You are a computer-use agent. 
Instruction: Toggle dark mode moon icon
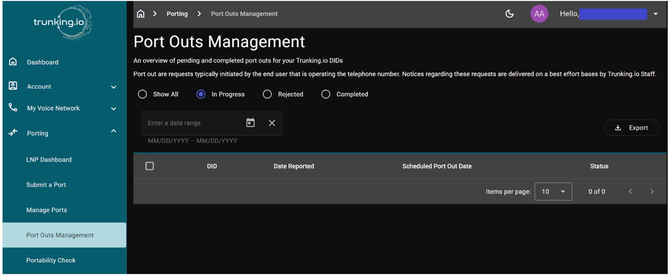[510, 14]
